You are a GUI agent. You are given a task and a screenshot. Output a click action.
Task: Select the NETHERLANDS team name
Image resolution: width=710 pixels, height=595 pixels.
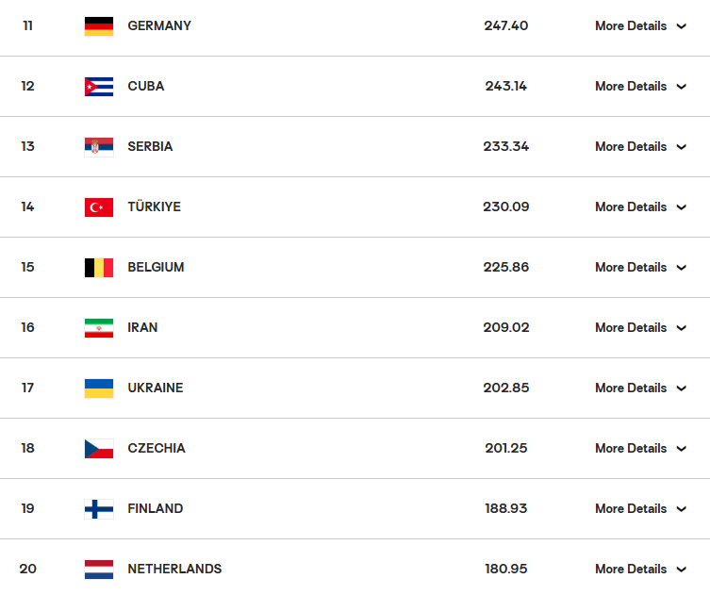174,570
